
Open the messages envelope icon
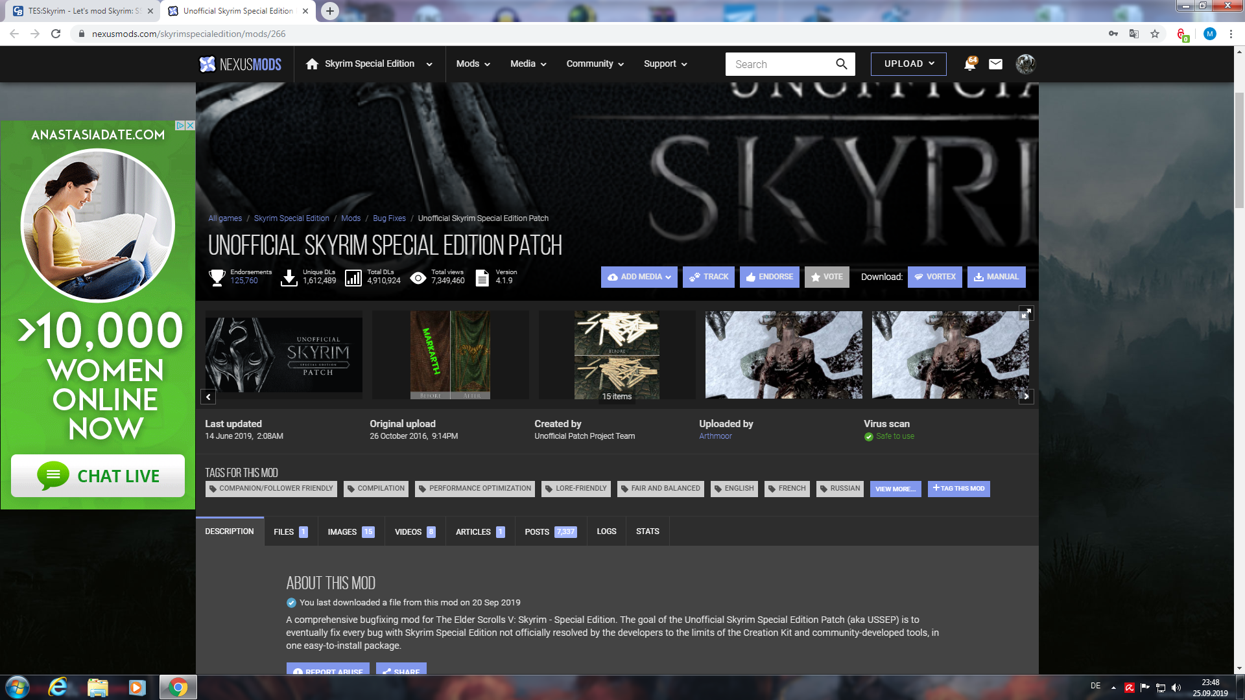coord(995,64)
